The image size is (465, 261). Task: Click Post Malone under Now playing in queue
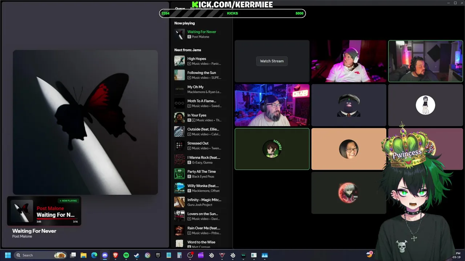pyautogui.click(x=200, y=37)
